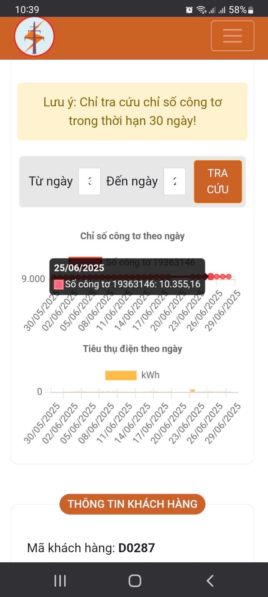
Task: Open the Đến ngày date picker
Action: (x=175, y=181)
